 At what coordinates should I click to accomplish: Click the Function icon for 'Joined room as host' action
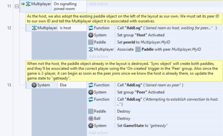click(91, 28)
